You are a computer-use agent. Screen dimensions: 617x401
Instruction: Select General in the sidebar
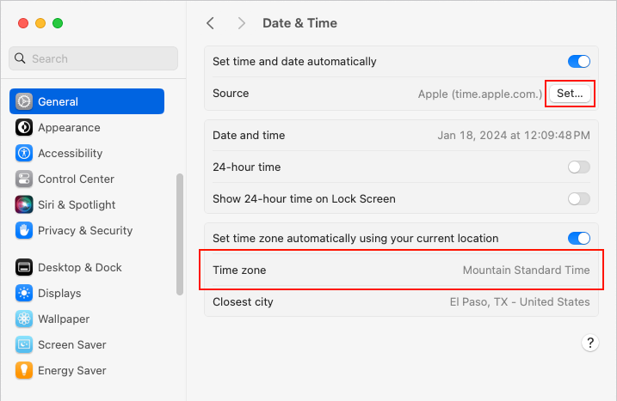click(86, 101)
